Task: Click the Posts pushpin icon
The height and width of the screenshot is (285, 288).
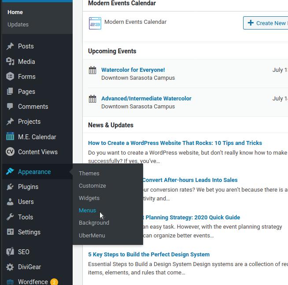Action: tap(10, 46)
